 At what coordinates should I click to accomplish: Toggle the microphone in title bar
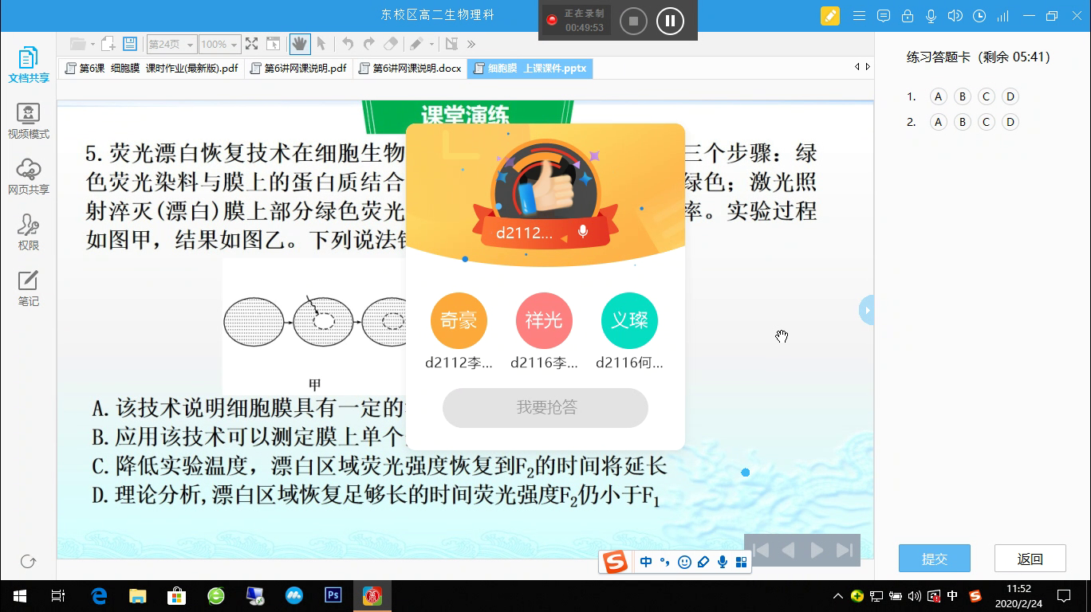point(931,16)
